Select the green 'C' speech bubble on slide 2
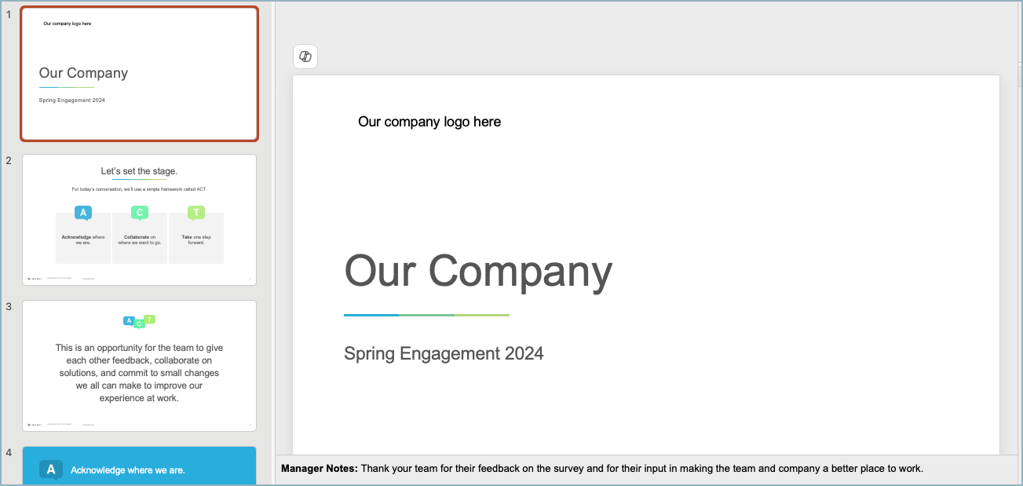Viewport: 1023px width, 486px height. (139, 211)
